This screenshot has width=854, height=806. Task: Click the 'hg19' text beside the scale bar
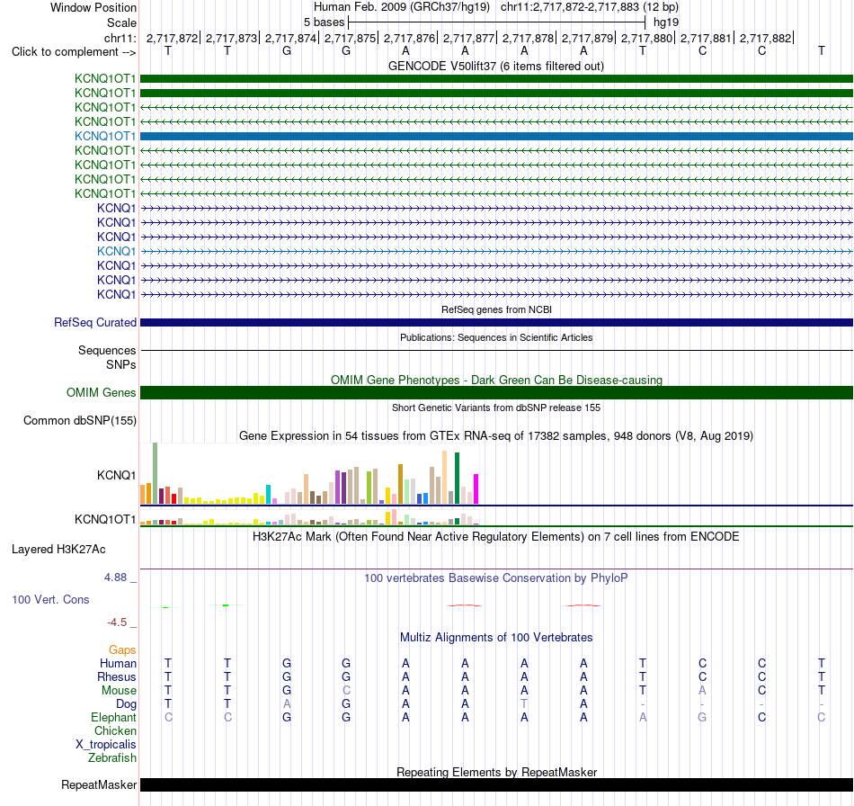pos(666,22)
